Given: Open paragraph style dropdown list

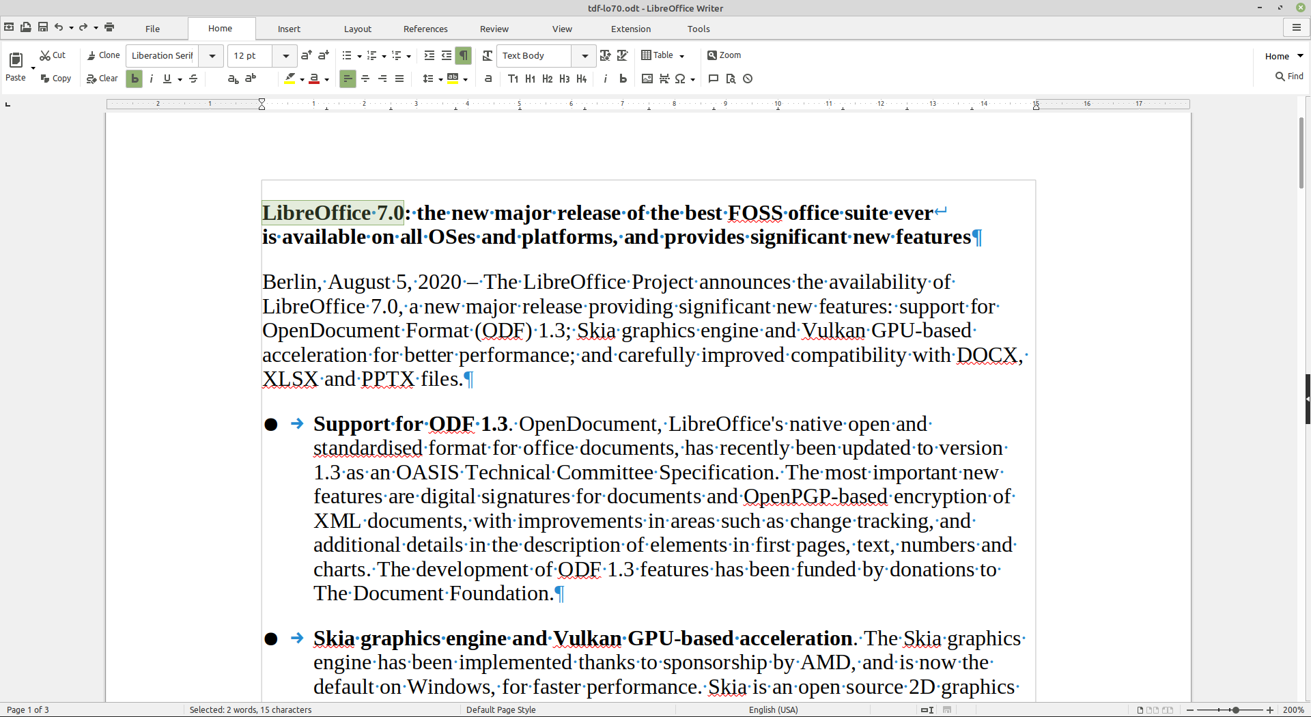Looking at the screenshot, I should pyautogui.click(x=584, y=56).
